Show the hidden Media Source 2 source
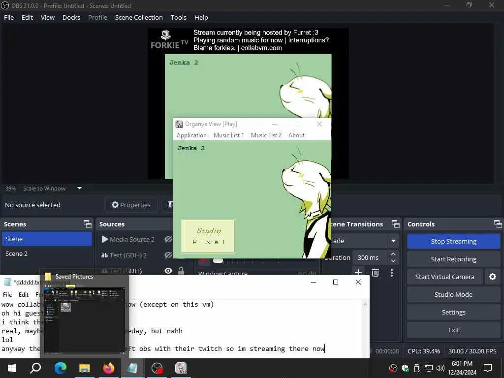 (x=168, y=239)
